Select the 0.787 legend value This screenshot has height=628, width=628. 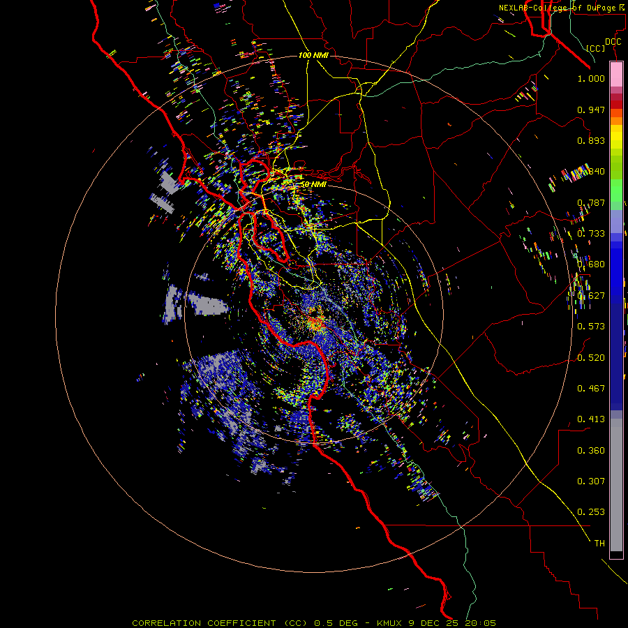click(x=591, y=202)
